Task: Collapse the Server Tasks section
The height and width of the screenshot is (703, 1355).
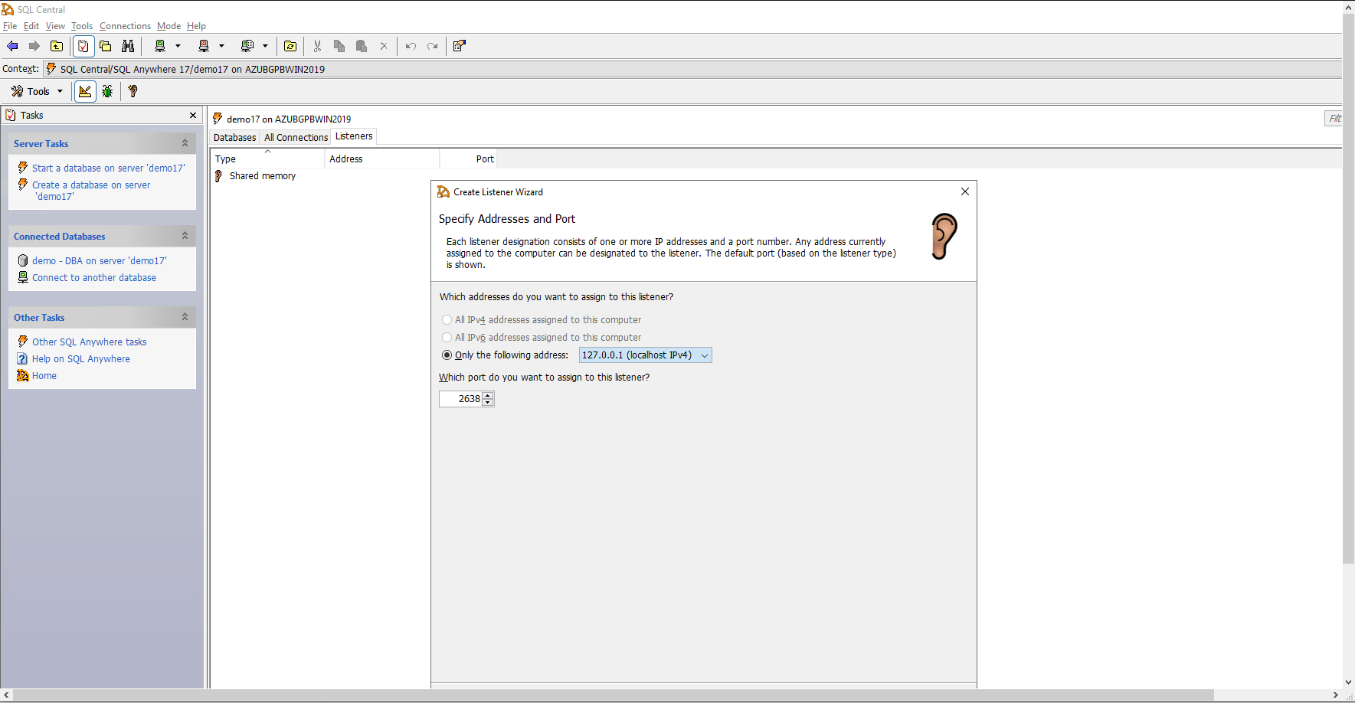Action: click(185, 143)
